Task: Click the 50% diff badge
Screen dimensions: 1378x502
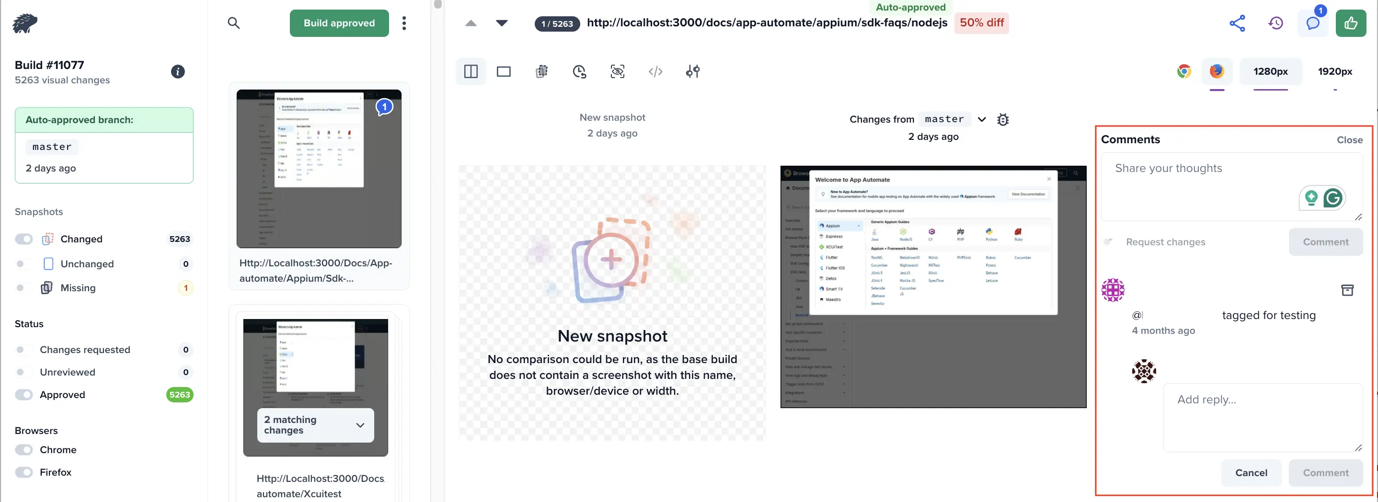Action: coord(981,23)
